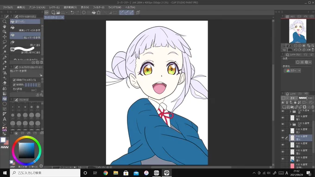Select the Hand move tool
315x177 pixels.
point(5,26)
